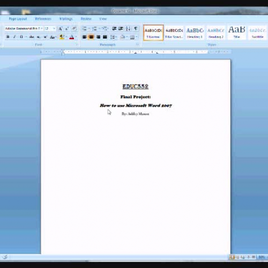Apply strikethrough formatting (abc icon)

click(x=32, y=37)
